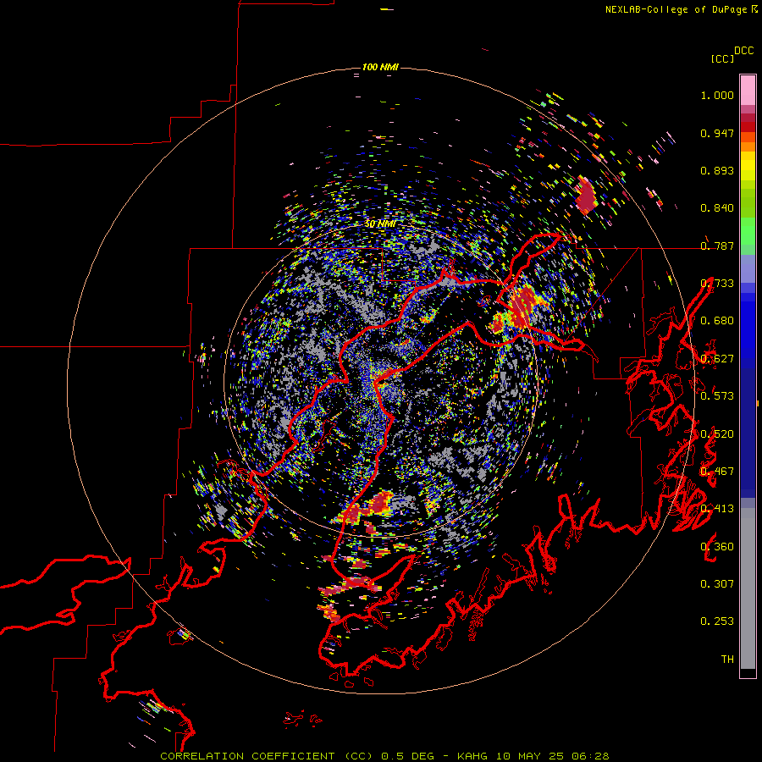Click the [CC] units label

point(723,58)
